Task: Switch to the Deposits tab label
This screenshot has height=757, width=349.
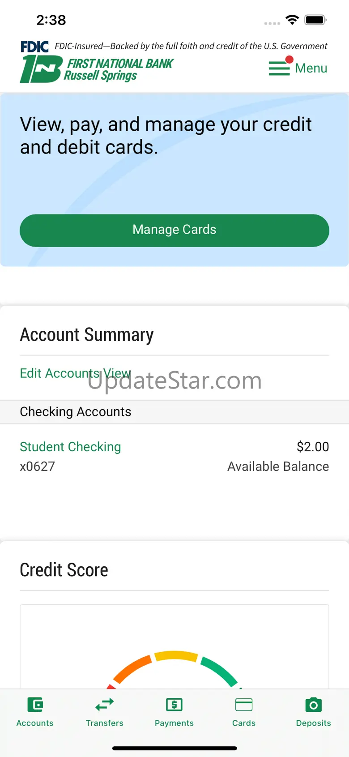Action: click(x=314, y=723)
